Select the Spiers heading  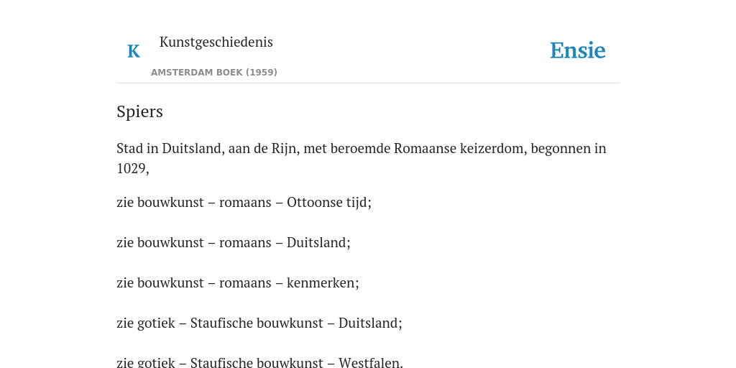tap(140, 111)
